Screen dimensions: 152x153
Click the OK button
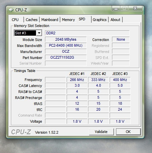[128, 132]
